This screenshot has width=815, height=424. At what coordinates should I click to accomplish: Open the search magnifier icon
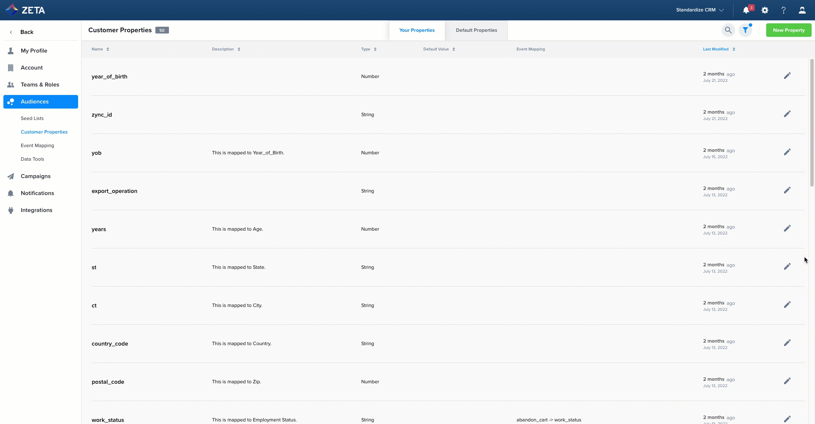coord(728,30)
